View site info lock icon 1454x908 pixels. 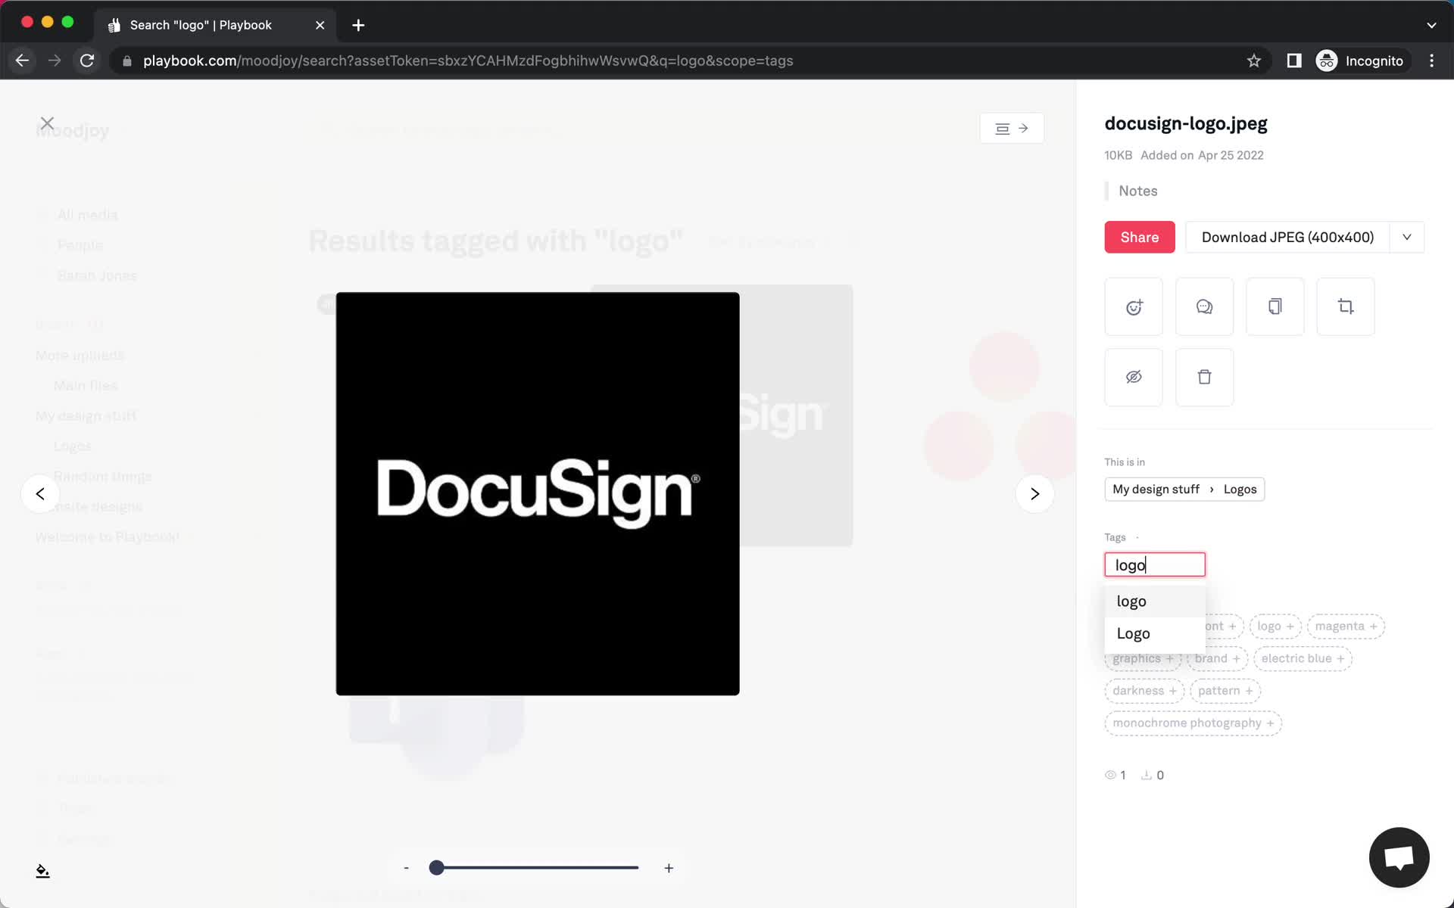click(127, 61)
